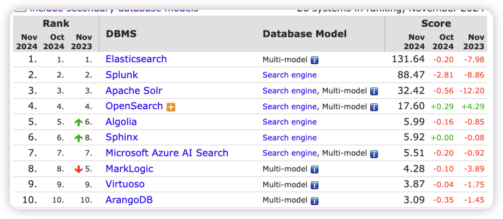Click the +0.00 monthly change for Sphinx
Viewport: 503px width, 219px height.
[x=442, y=138]
